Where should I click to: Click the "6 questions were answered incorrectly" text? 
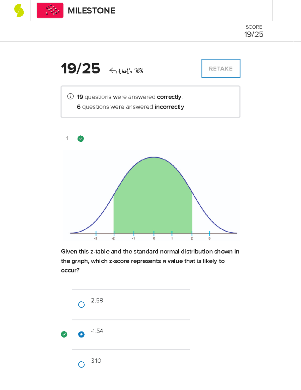[x=131, y=107]
